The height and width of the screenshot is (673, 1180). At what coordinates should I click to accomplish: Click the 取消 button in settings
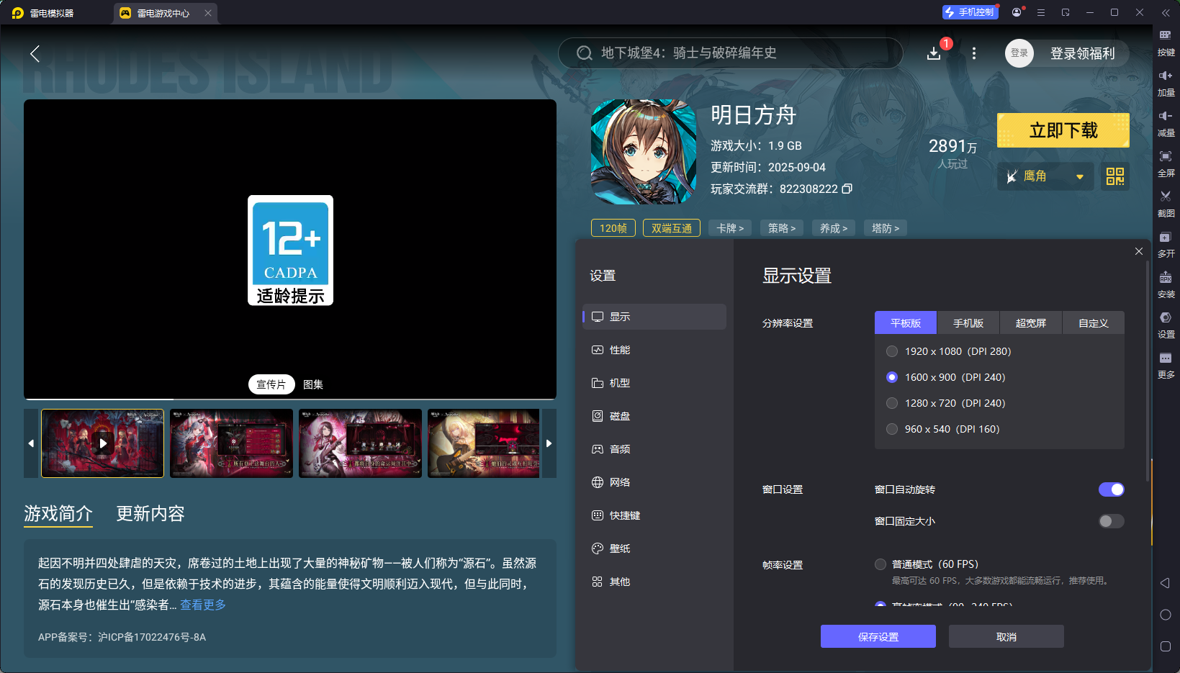1006,636
